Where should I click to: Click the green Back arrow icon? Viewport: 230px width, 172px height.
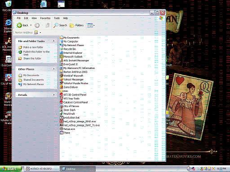pyautogui.click(x=19, y=25)
